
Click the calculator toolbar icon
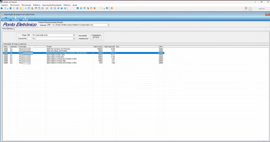(81, 8)
